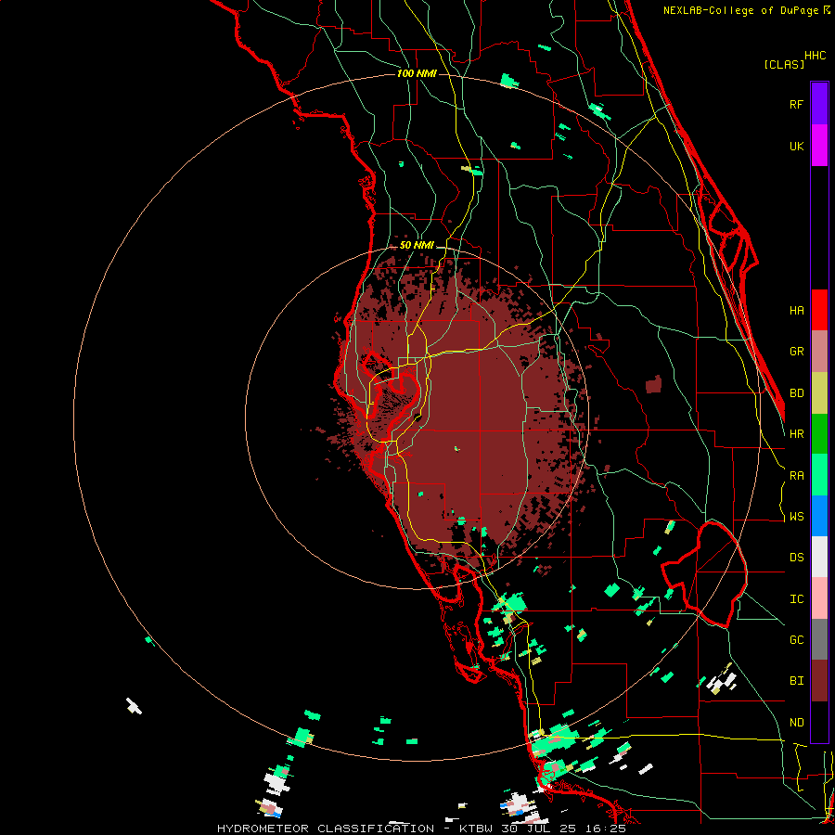This screenshot has height=835, width=835.
Task: Click the 'IC' legend label
Action: [796, 599]
